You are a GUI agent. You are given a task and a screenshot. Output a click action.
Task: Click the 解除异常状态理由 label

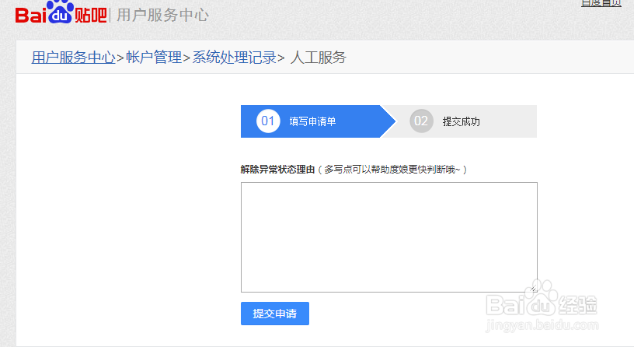tap(277, 169)
